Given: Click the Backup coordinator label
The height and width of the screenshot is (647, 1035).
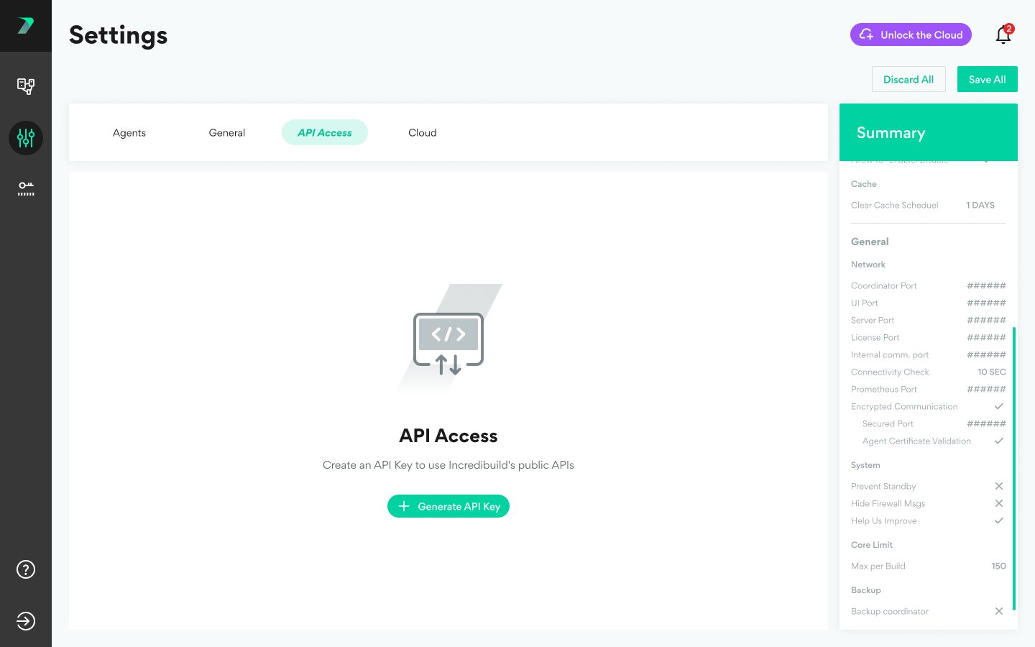Looking at the screenshot, I should [x=890, y=611].
